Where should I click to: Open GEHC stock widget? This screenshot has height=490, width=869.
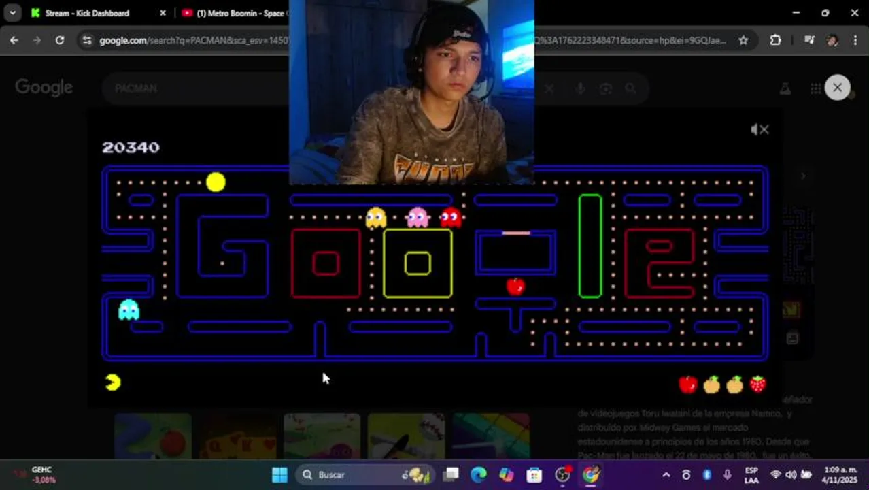point(34,475)
